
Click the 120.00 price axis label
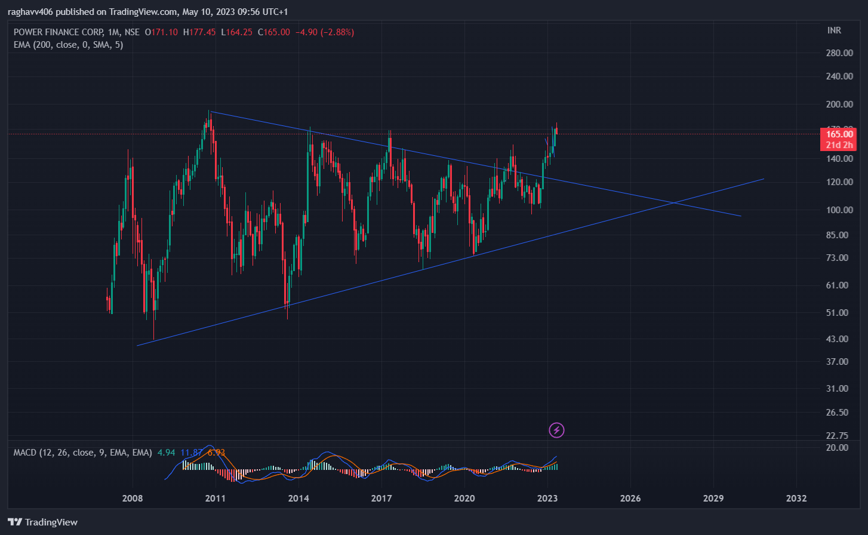click(839, 182)
